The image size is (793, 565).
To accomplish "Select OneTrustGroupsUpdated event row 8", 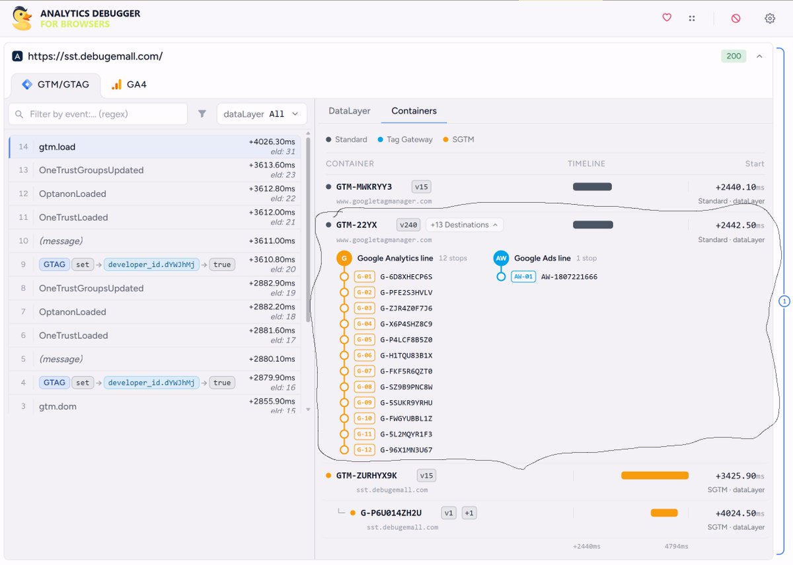I will pyautogui.click(x=155, y=288).
